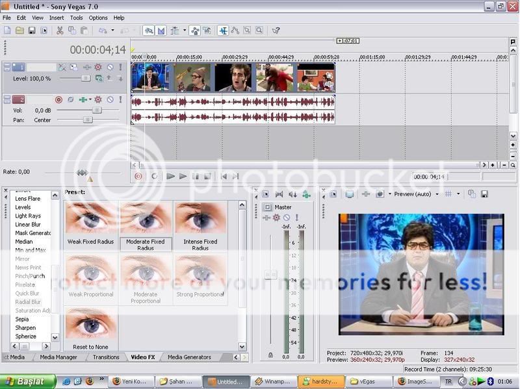Toggle Lock Envelopes to Events button
The height and width of the screenshot is (389, 520).
[195, 31]
